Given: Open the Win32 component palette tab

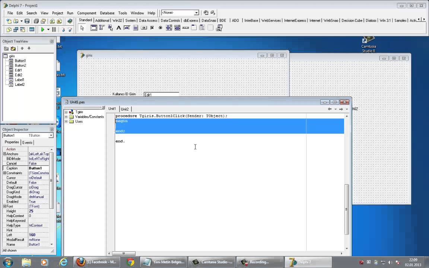Looking at the screenshot, I should pyautogui.click(x=117, y=20).
